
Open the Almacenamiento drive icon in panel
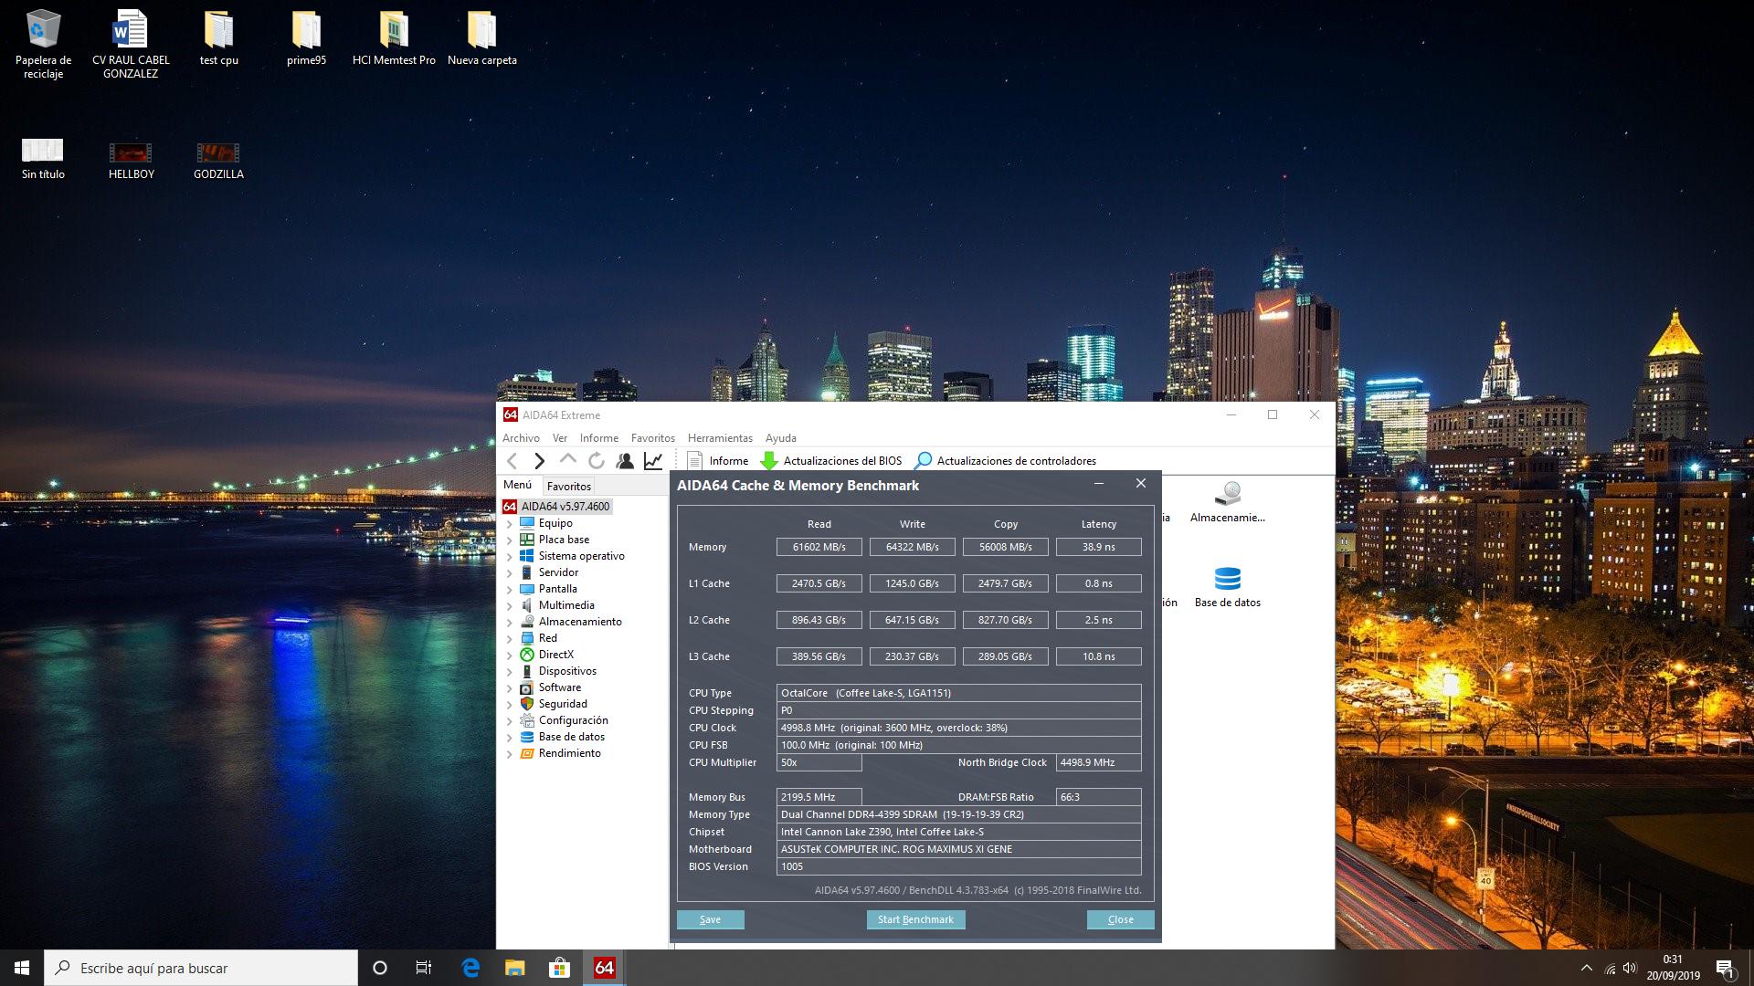tap(1227, 495)
